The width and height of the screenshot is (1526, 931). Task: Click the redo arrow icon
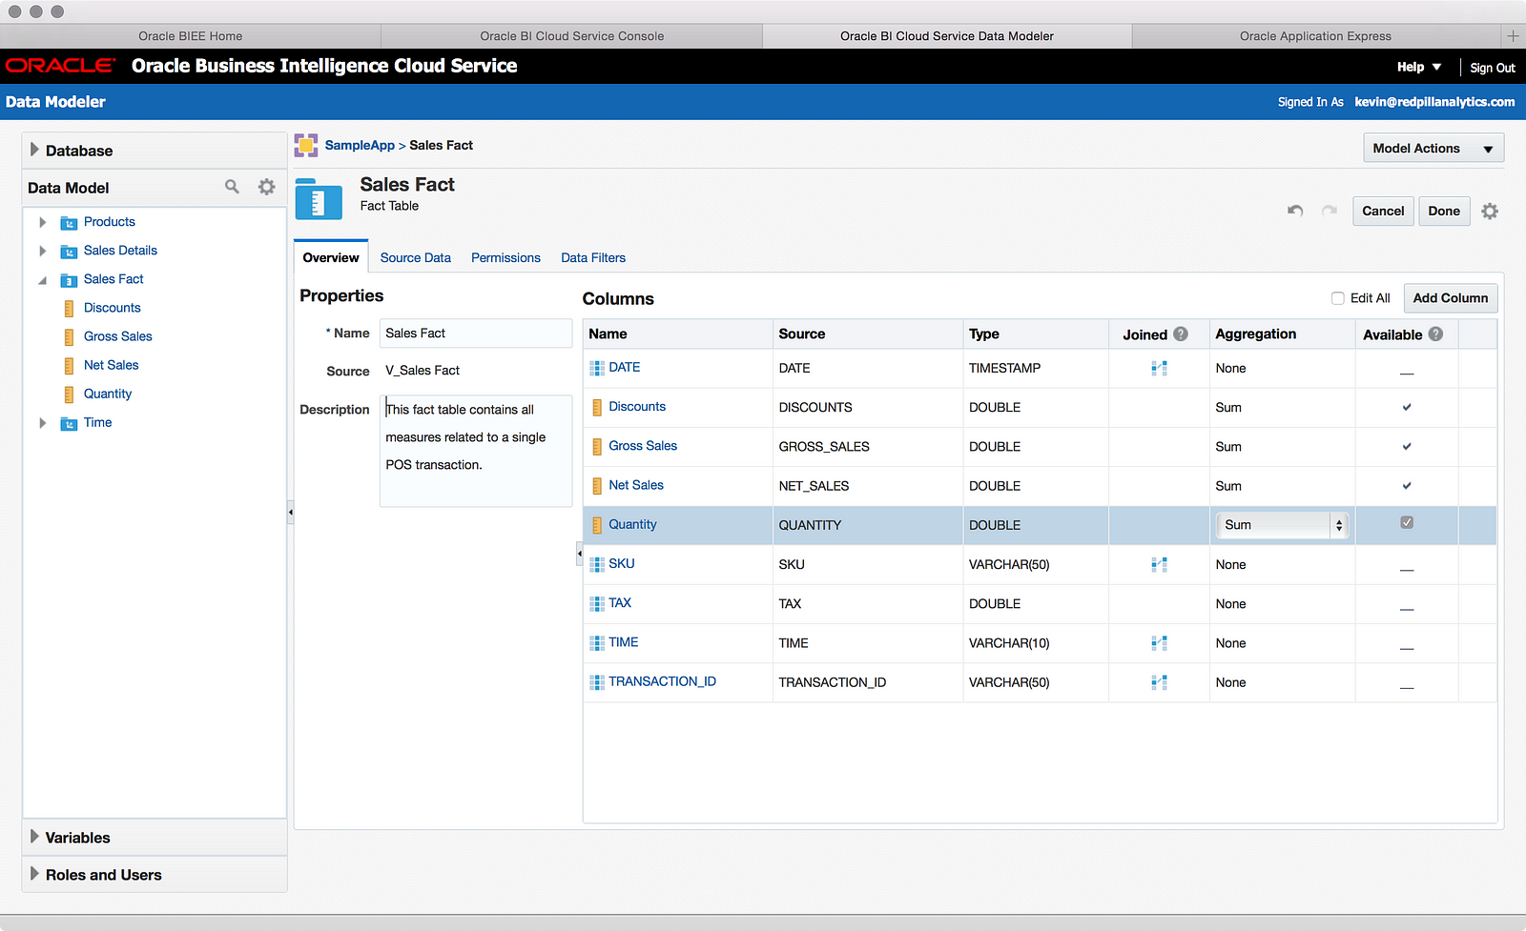point(1329,211)
